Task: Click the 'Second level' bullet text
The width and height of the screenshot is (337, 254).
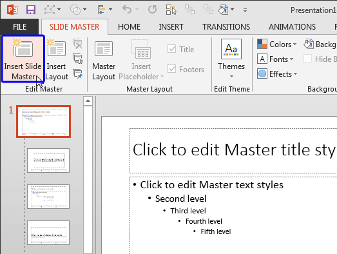Action: [181, 199]
